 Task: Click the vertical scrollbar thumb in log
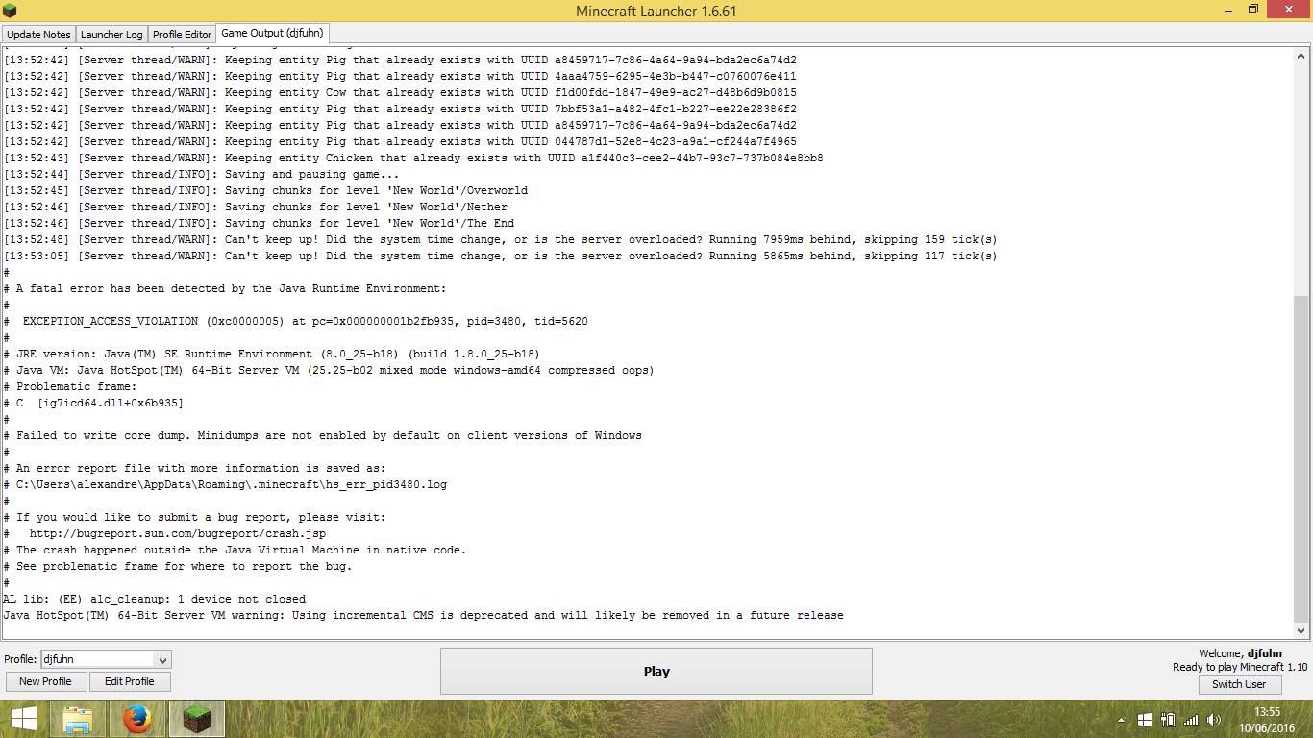pos(1301,458)
